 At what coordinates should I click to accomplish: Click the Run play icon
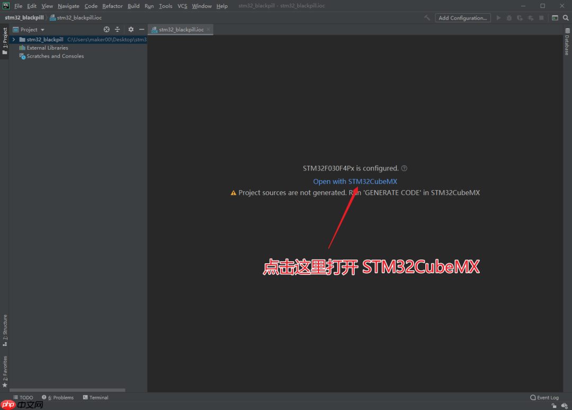pos(498,18)
